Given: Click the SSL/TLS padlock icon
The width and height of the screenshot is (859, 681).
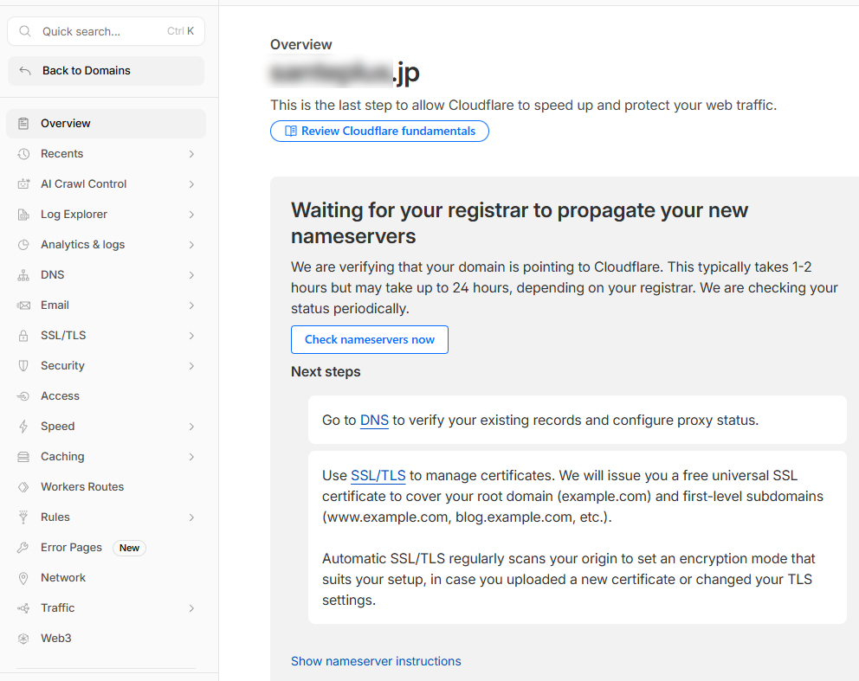Looking at the screenshot, I should (23, 336).
